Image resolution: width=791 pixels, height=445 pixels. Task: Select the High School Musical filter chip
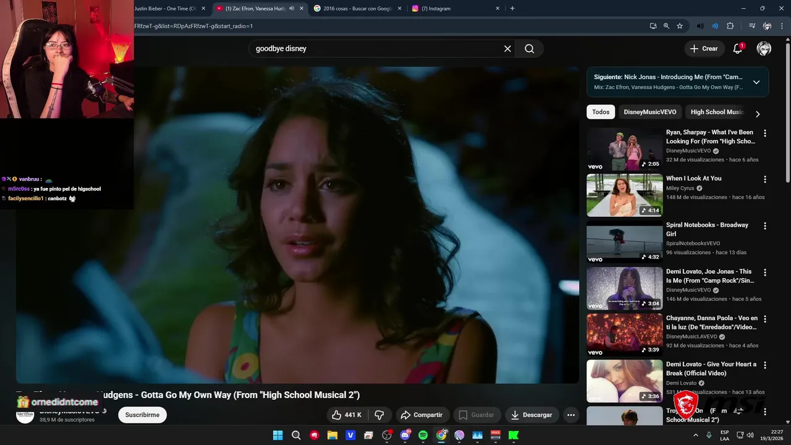point(717,112)
